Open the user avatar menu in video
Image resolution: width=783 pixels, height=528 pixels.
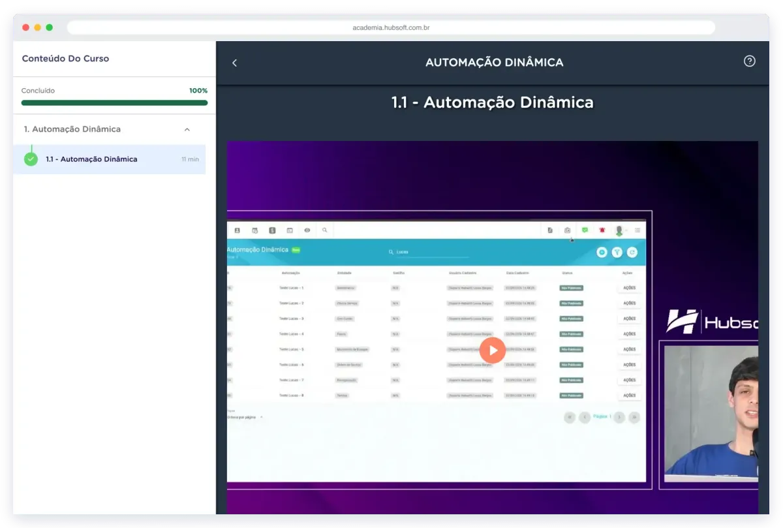tap(619, 230)
